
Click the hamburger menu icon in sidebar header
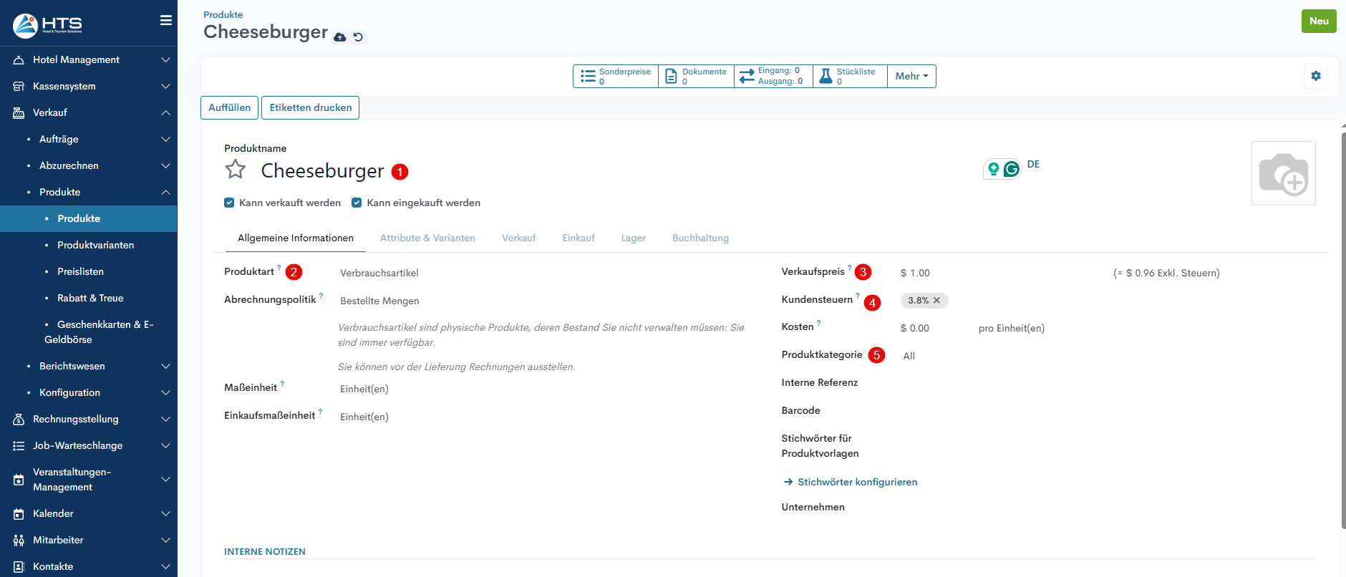point(165,20)
